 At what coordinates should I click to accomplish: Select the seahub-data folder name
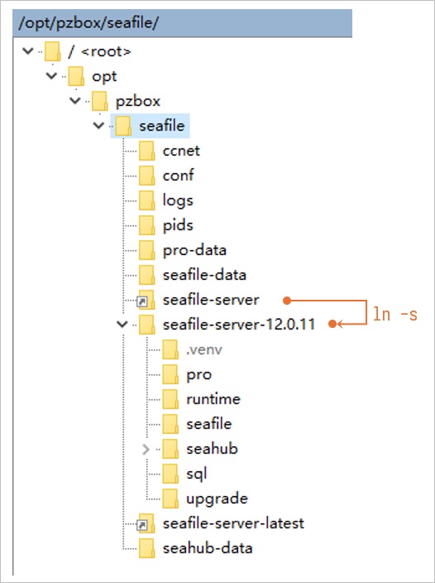point(208,549)
